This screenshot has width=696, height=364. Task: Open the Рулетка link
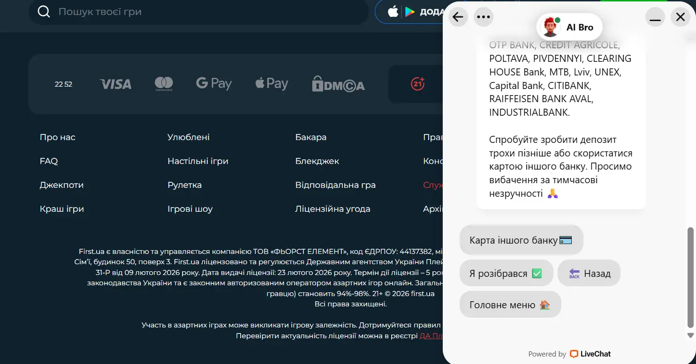185,185
